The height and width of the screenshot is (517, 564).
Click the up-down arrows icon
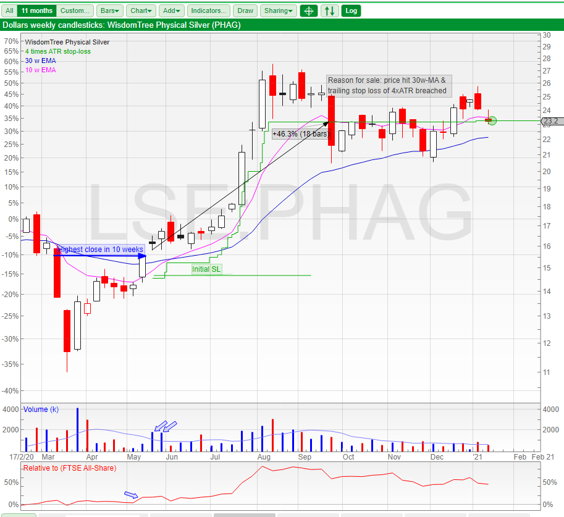(329, 11)
